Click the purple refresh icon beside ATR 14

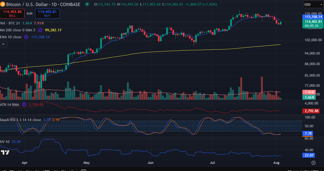24,105
